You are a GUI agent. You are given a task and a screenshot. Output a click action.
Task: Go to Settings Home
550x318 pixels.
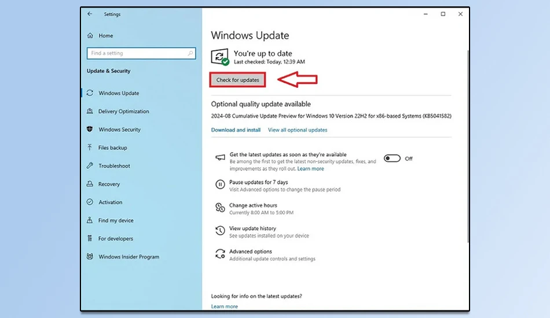click(105, 36)
